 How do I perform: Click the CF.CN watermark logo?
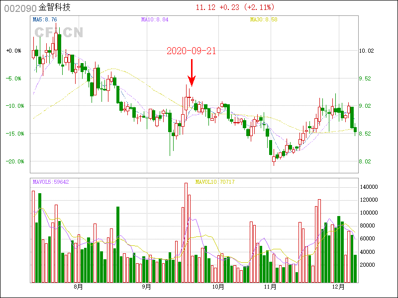(59, 33)
